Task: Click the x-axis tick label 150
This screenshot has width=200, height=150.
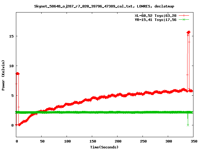Action: point(93,141)
